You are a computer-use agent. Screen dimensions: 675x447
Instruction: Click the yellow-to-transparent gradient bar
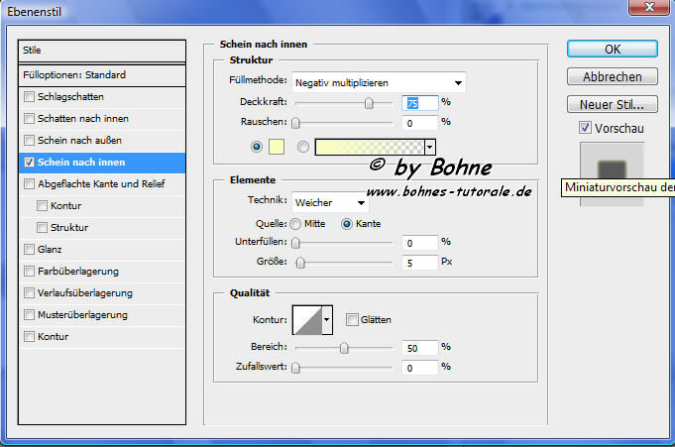point(370,147)
